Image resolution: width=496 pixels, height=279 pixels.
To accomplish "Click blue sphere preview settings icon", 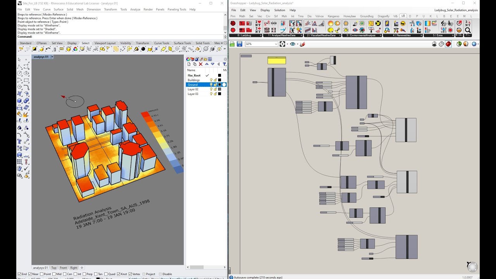I will click(474, 44).
